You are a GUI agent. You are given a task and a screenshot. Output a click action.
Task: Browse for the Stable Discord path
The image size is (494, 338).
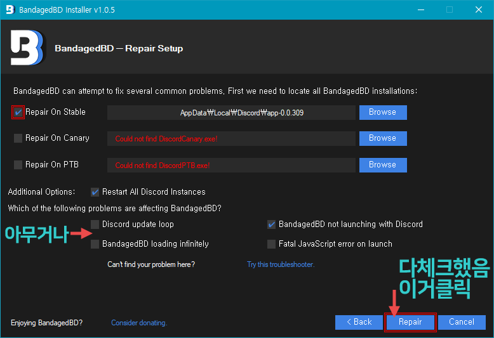click(x=383, y=112)
